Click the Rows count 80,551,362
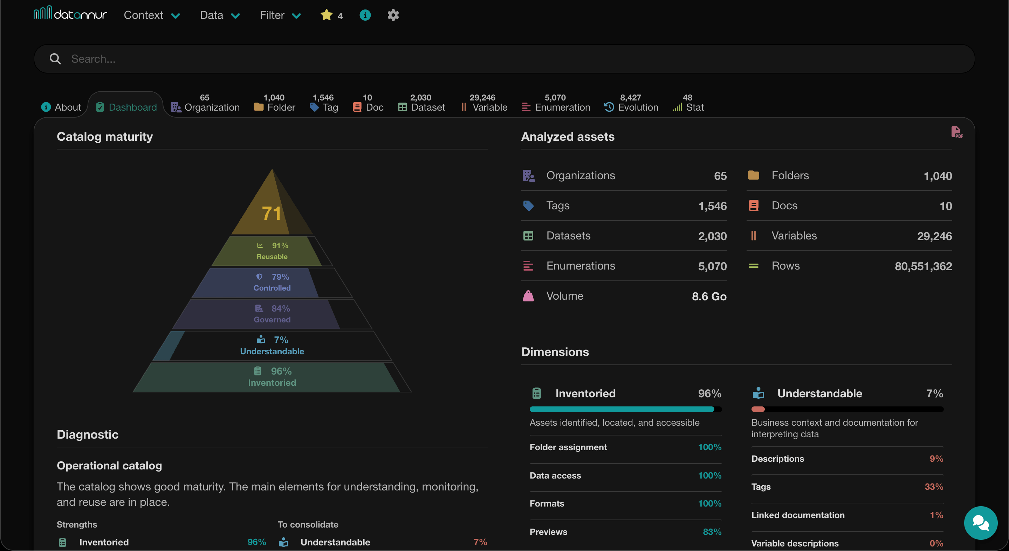The width and height of the screenshot is (1009, 551). pyautogui.click(x=923, y=266)
